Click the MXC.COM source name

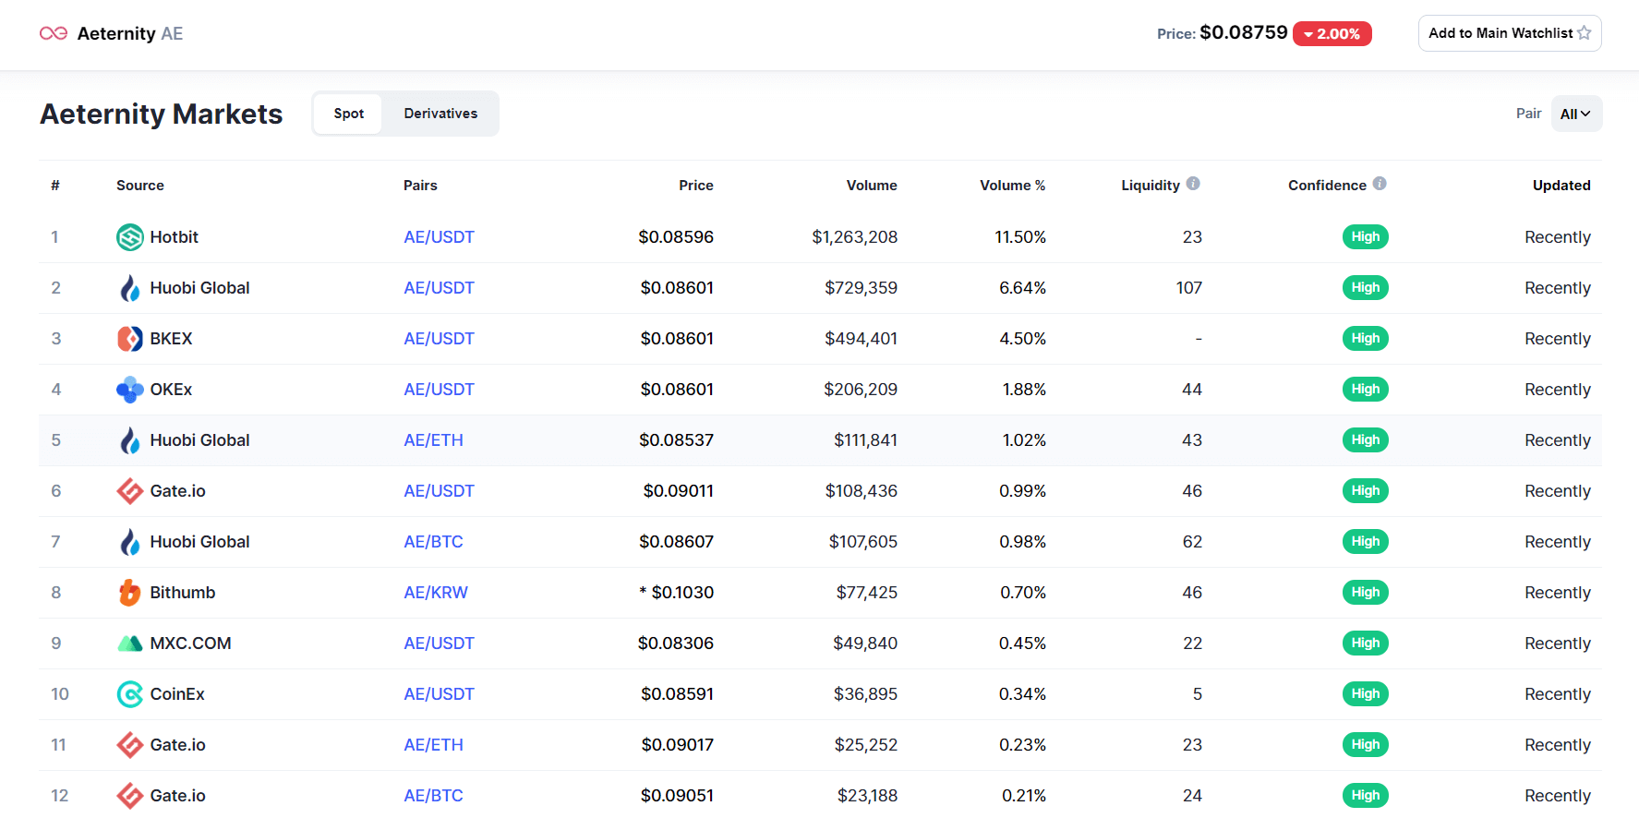point(191,644)
